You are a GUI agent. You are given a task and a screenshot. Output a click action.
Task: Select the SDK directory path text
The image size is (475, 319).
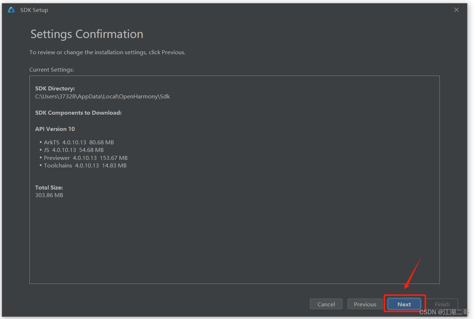point(102,97)
